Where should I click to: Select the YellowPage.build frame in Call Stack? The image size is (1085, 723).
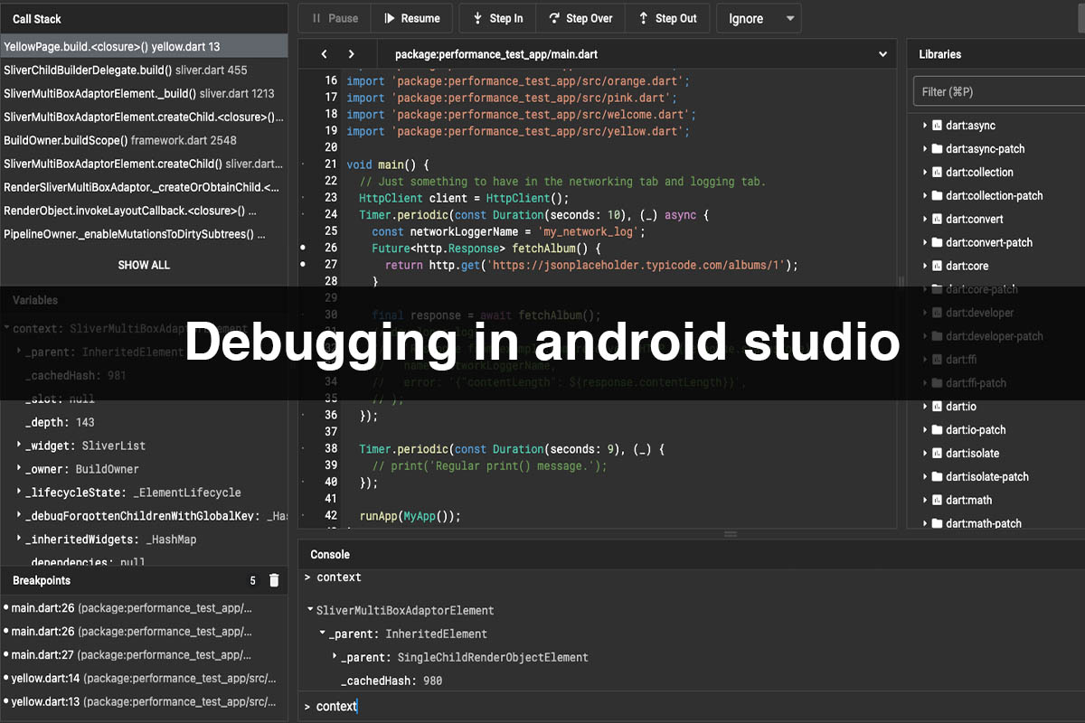click(x=143, y=45)
